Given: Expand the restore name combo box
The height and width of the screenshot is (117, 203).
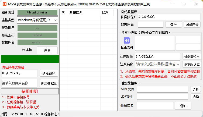Looking at the screenshot, I should [x=178, y=64].
